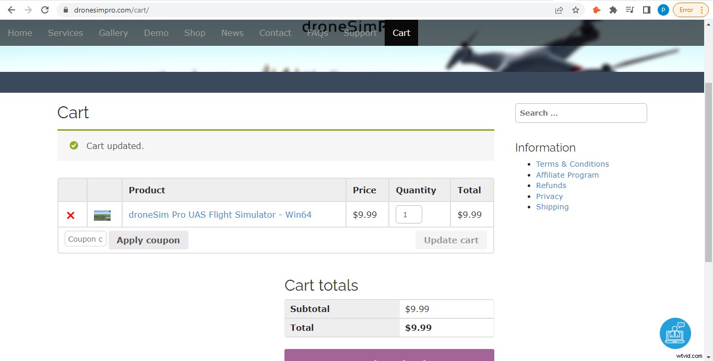Viewport: 713px width, 361px height.
Task: Remove droneSim Pro item with red X icon
Action: (72, 215)
